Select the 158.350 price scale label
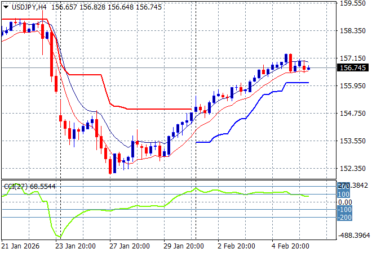Screen dimensions: 372x253 click(x=353, y=31)
